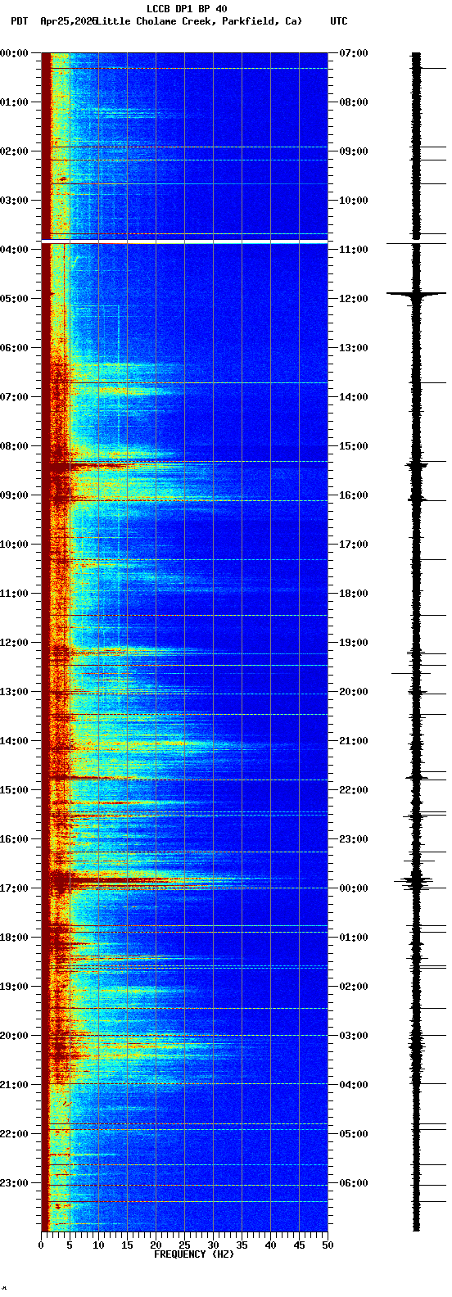Screen dimensions: 452x1297
Task: Click the "08:00" label on the PDT axis
Action: (15, 446)
